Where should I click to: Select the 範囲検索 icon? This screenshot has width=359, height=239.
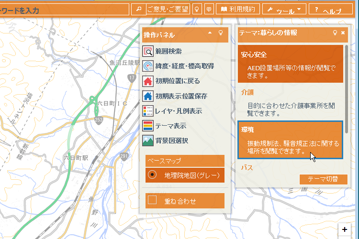click(148, 51)
